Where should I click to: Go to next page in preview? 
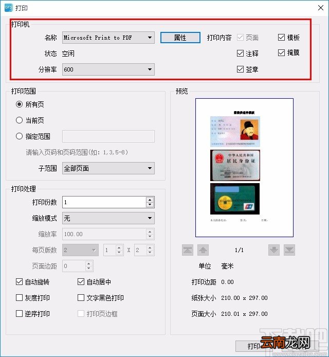click(x=274, y=250)
